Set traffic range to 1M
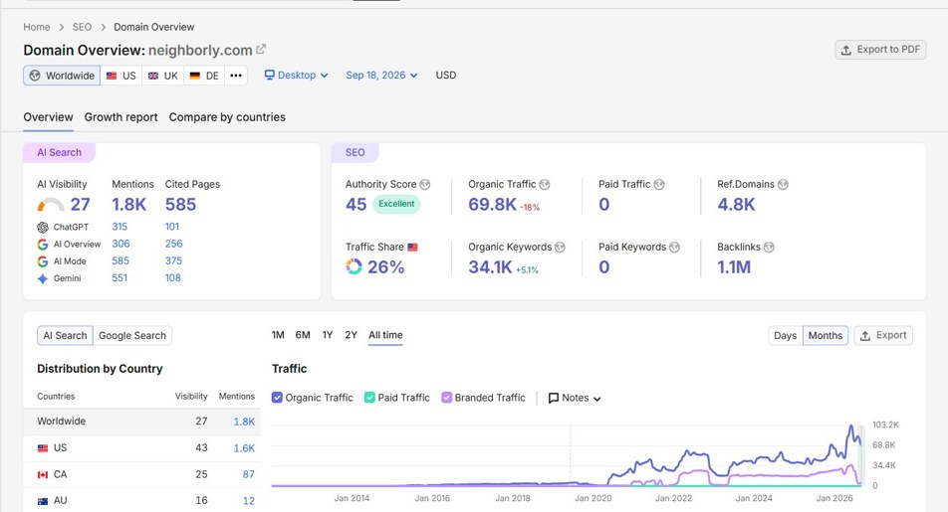 (x=278, y=335)
